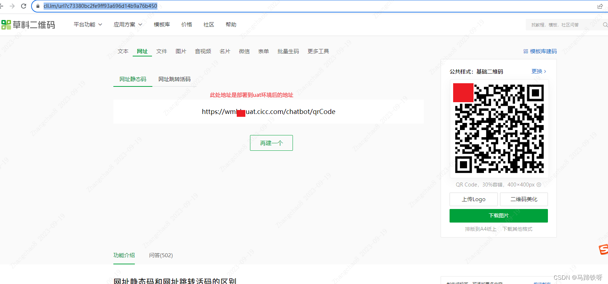Click the share icon in address bar
The image size is (608, 284).
[600, 6]
